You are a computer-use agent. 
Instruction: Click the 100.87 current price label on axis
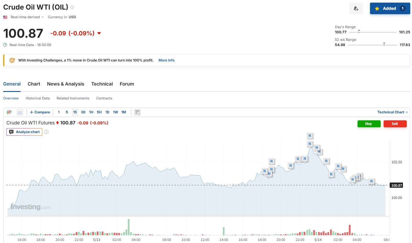[396, 185]
